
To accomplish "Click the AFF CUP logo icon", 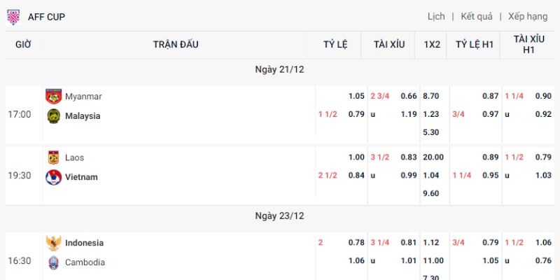I will 13,17.
